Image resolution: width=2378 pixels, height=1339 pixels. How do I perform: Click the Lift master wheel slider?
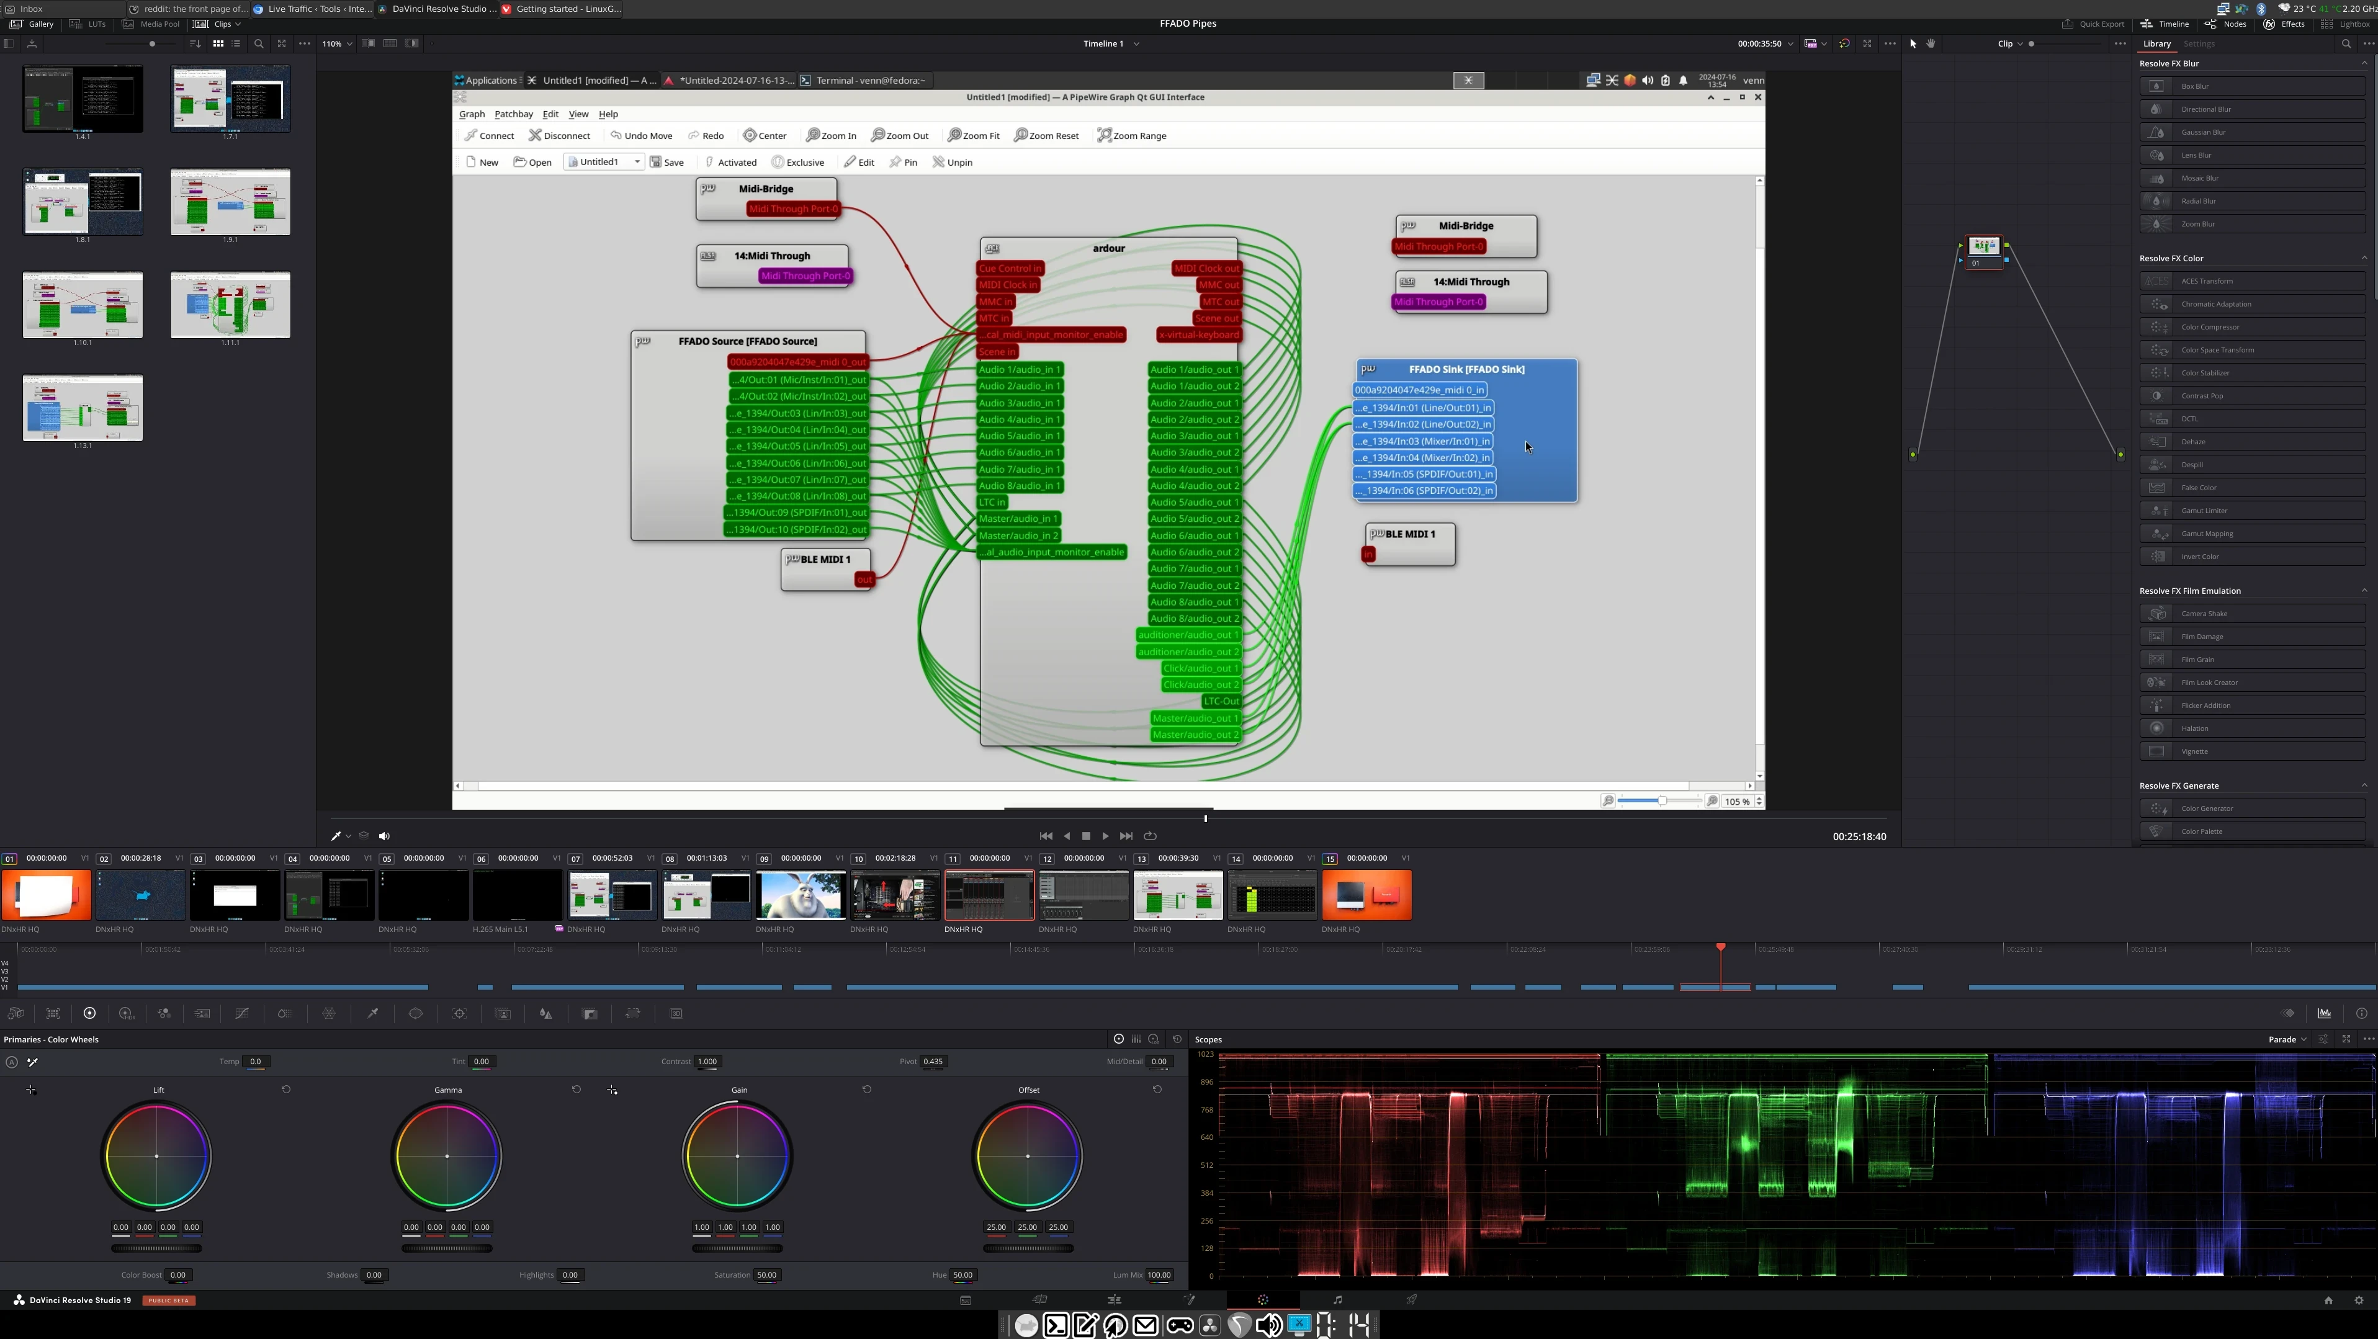click(156, 1248)
